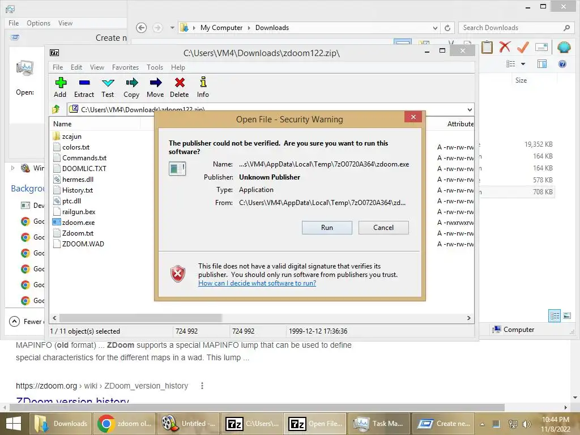Open the 'How can I decide what software to run?' link
Screen dimensions: 580x435
(x=257, y=283)
